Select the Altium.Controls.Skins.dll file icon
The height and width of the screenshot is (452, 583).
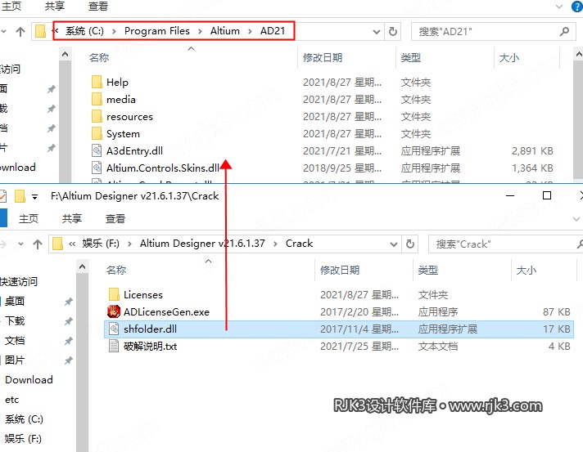click(x=97, y=168)
